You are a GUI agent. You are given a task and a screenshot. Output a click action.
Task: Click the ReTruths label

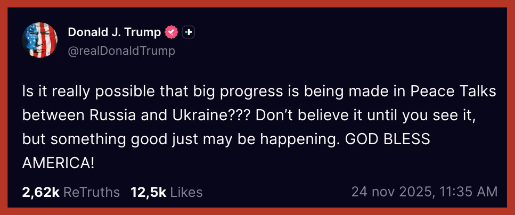coord(92,192)
